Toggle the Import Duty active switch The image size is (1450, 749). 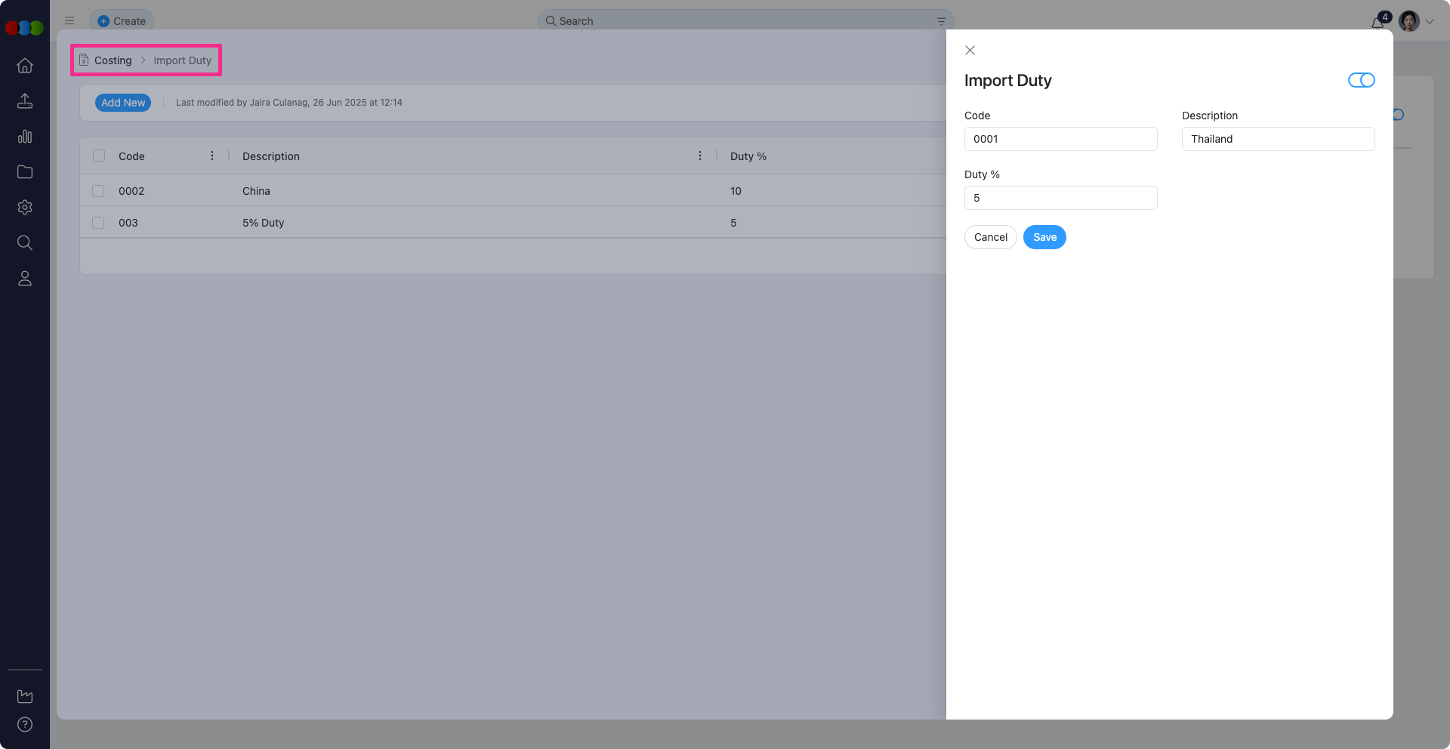(1361, 80)
